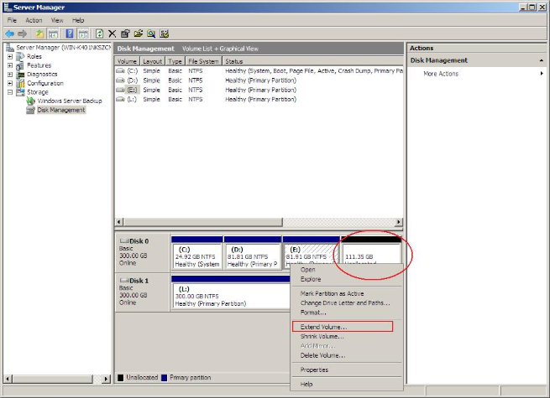Toggle the Show/Hide Action Pane icon
This screenshot has height=398, width=550.
click(83, 34)
